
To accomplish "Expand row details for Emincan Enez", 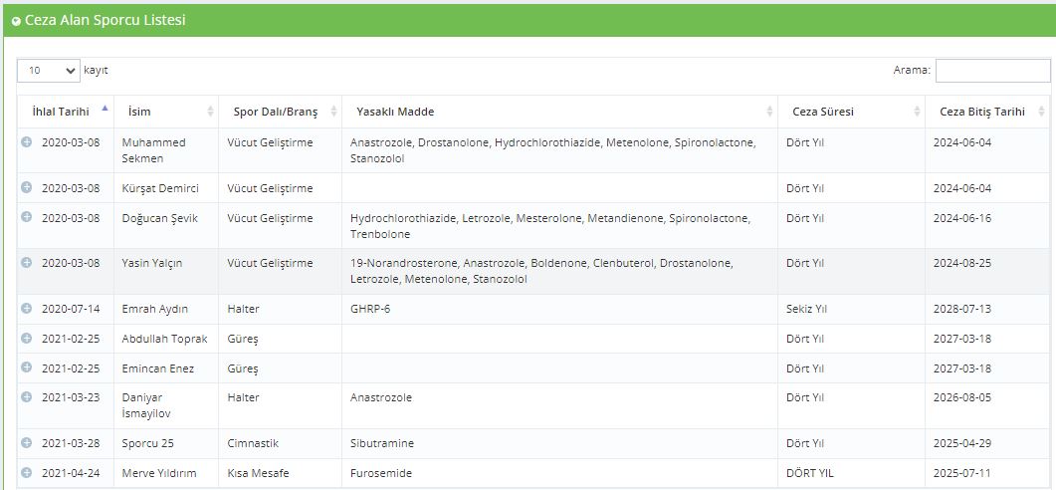I will (x=26, y=367).
